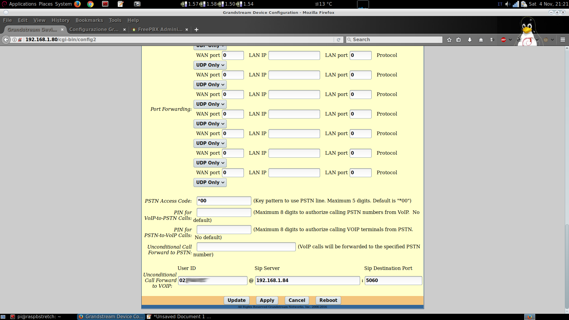This screenshot has width=569, height=320.
Task: Click the PSTN Access Code field
Action: (x=224, y=201)
